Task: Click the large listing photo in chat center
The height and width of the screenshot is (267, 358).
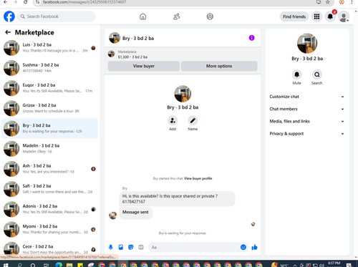Action: tap(183, 94)
